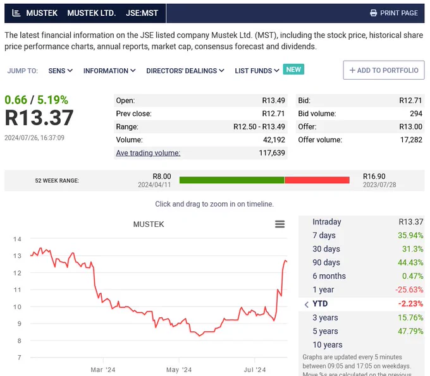Click Jul '24 axis label
The image size is (430, 376).
[x=255, y=370]
